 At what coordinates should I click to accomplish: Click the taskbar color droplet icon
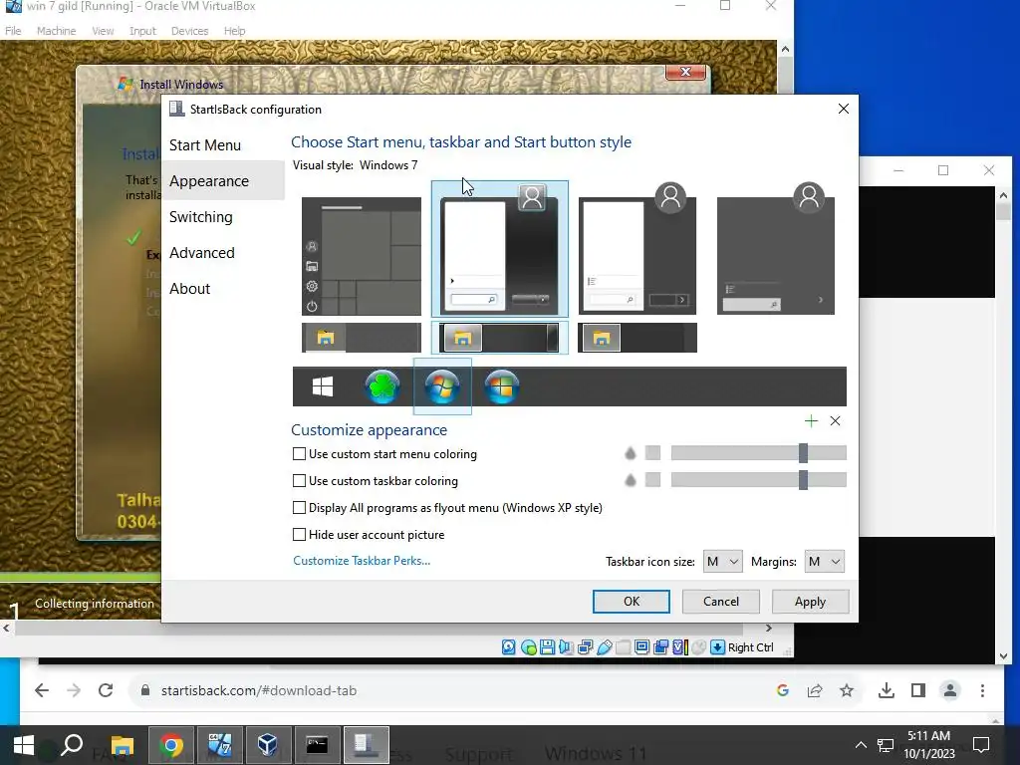(x=630, y=480)
